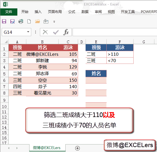Confirm entry with the checkmark icon

coord(56,32)
